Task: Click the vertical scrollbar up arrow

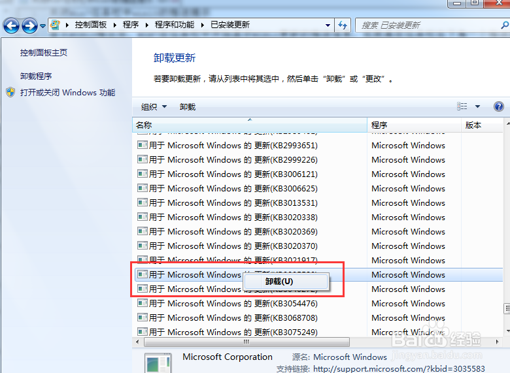Action: tap(507, 124)
